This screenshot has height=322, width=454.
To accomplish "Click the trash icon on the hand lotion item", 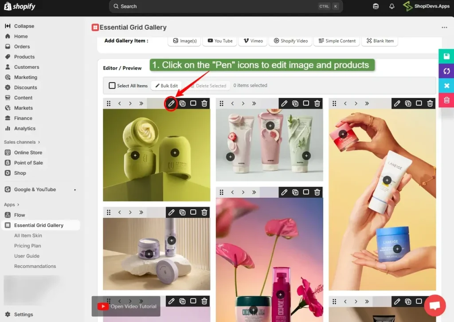I will pyautogui.click(x=430, y=103).
